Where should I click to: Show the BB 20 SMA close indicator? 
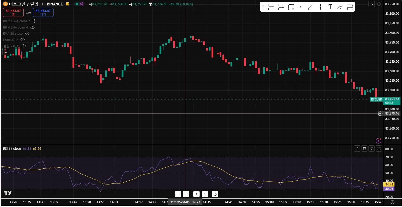click(x=35, y=21)
